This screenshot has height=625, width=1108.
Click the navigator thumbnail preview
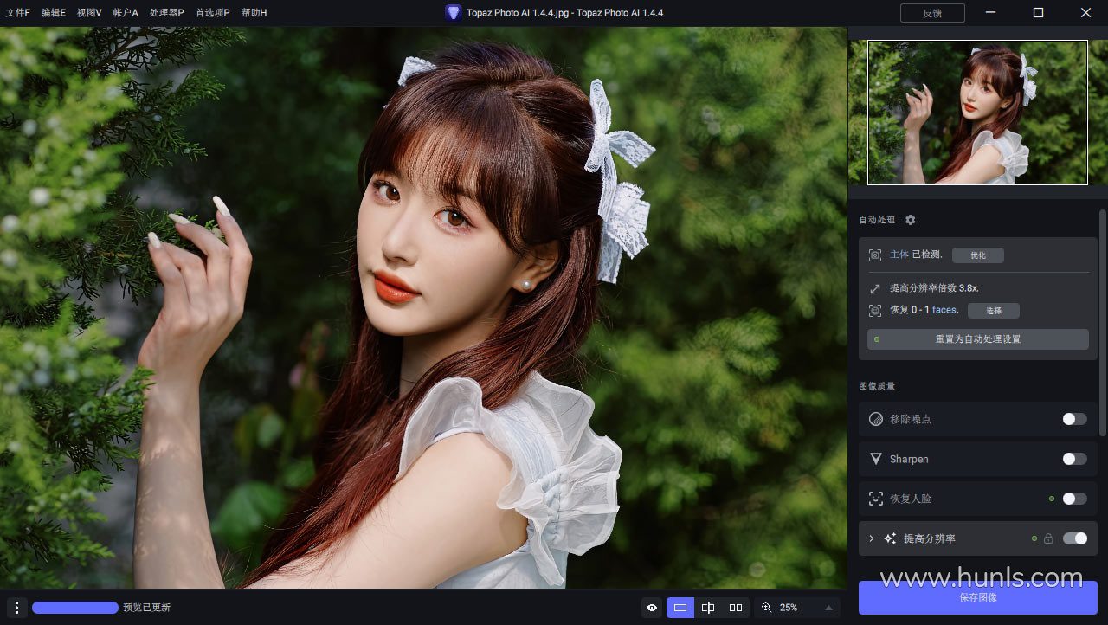click(978, 113)
